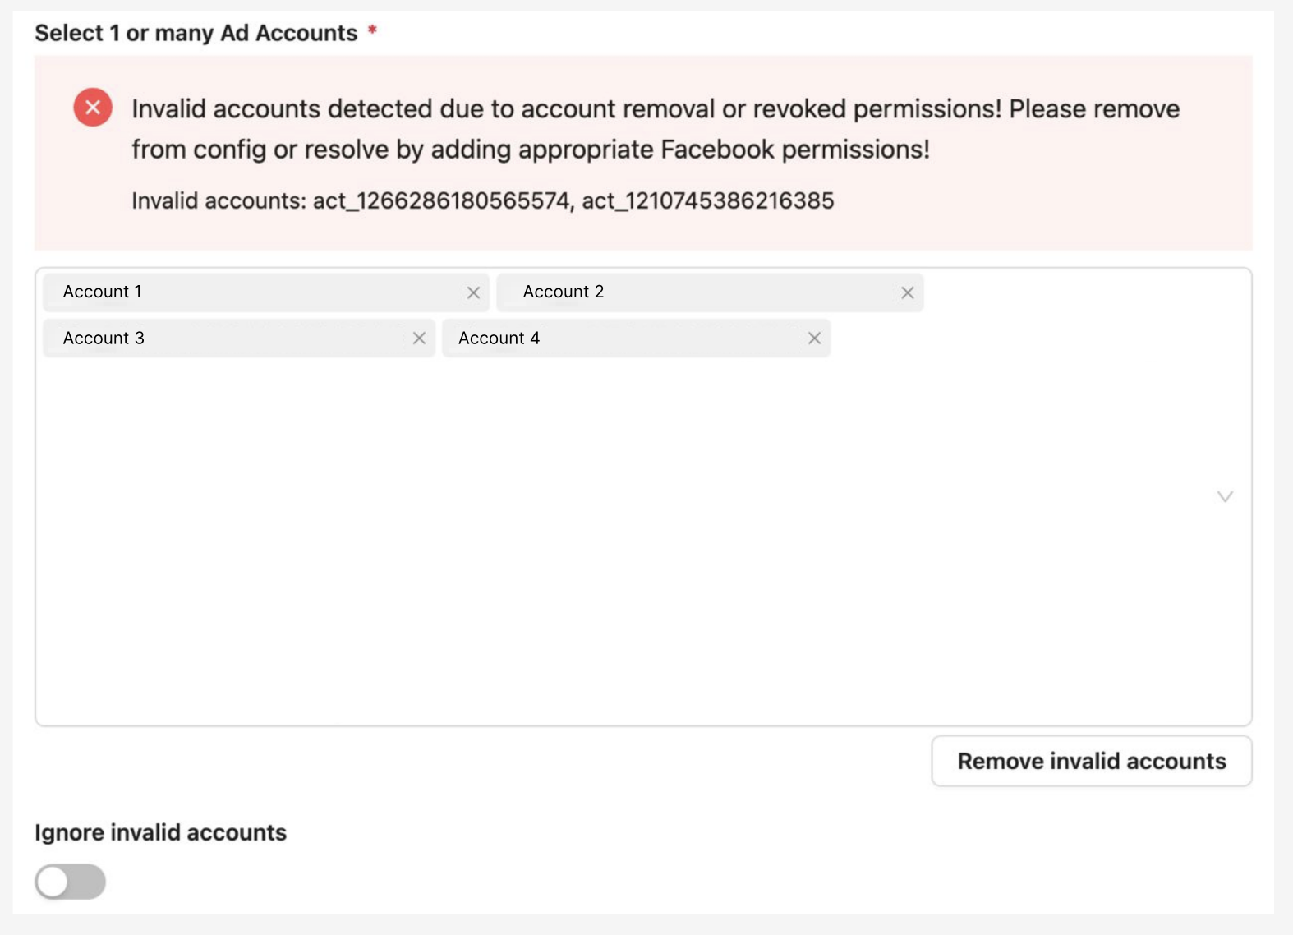The width and height of the screenshot is (1293, 935).
Task: Click invalid account ID act_1210745386216385
Action: [x=708, y=201]
